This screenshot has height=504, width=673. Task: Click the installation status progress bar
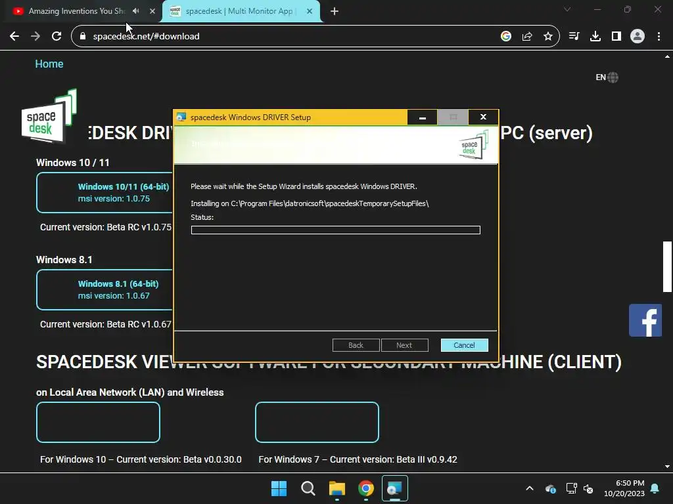[x=336, y=230]
